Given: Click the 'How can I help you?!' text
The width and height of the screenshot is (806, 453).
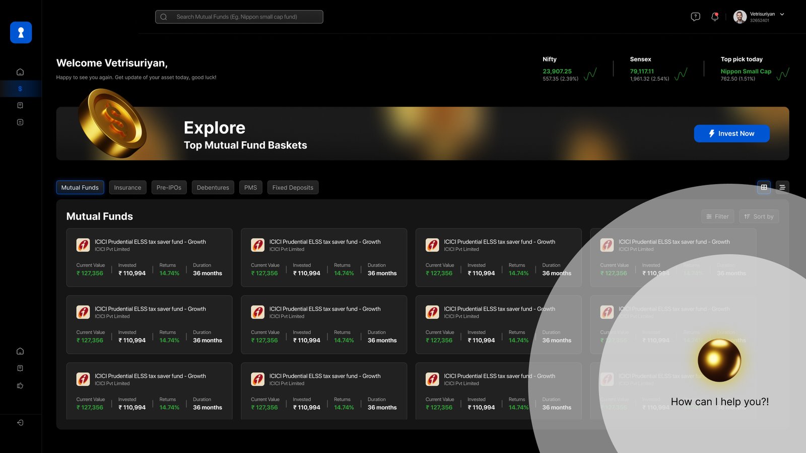Looking at the screenshot, I should 720,402.
